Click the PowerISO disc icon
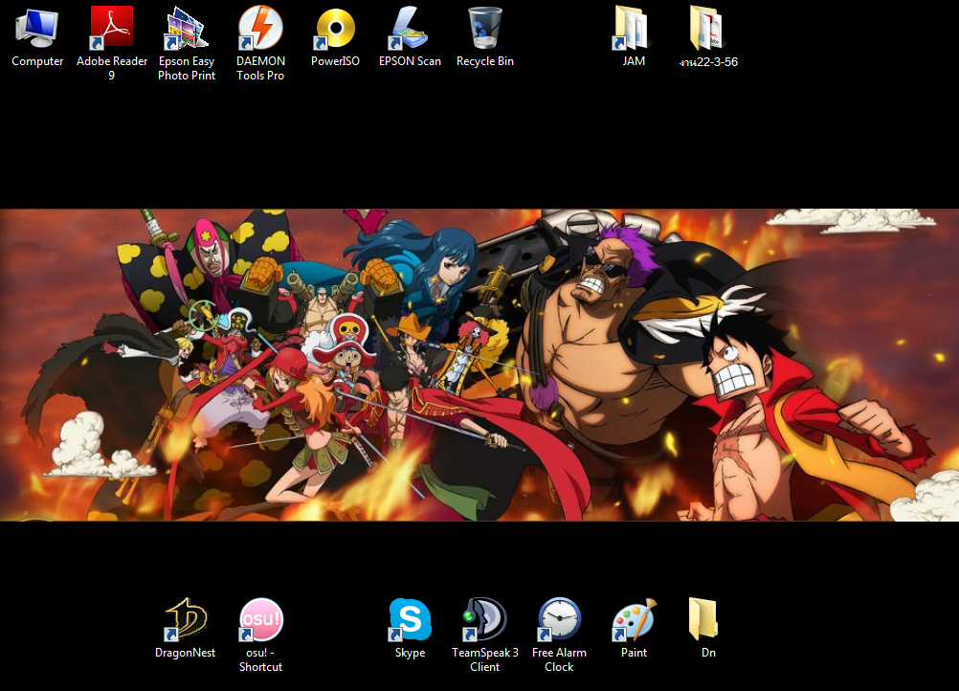 click(x=335, y=28)
